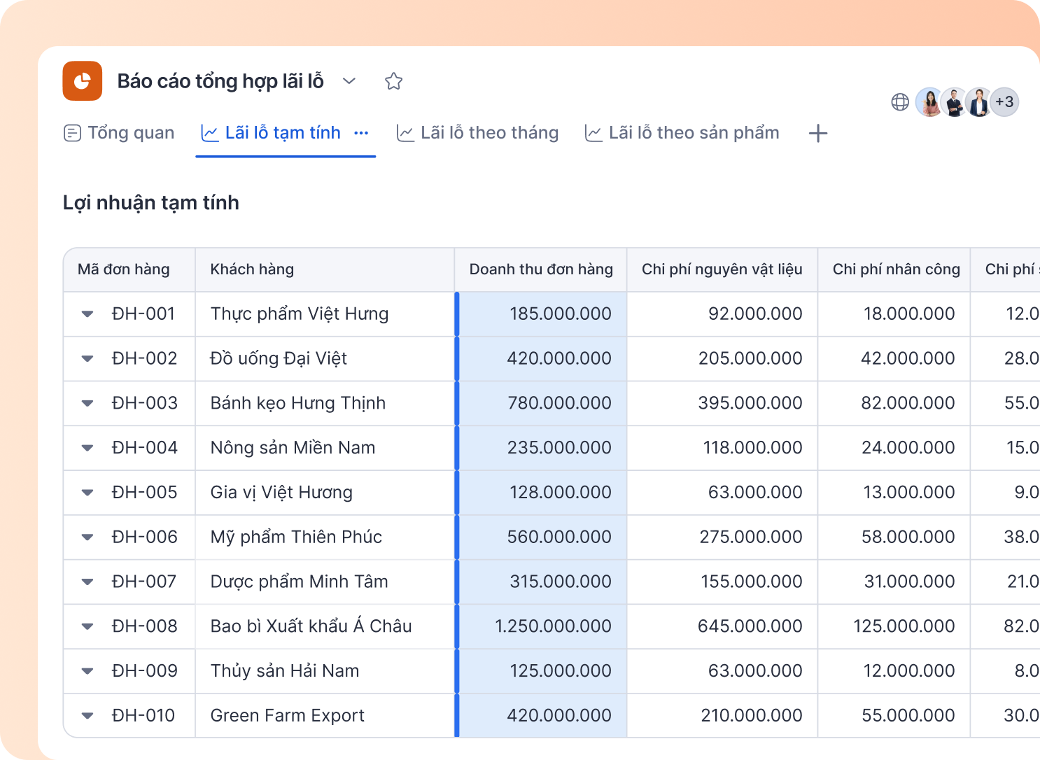Viewport: 1040px width, 760px height.
Task: Switch to the Tổng quan tab
Action: tap(119, 133)
